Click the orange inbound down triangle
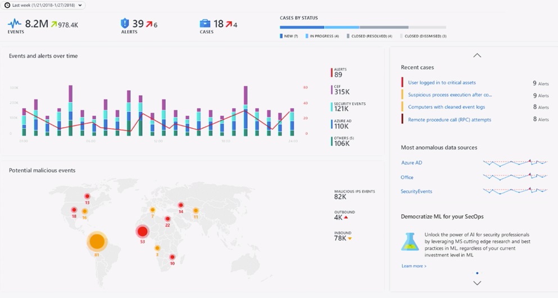 click(350, 238)
